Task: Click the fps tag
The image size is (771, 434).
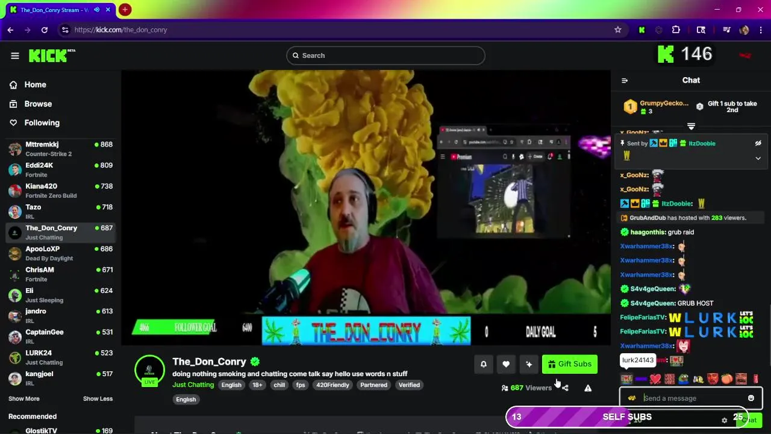Action: tap(301, 385)
